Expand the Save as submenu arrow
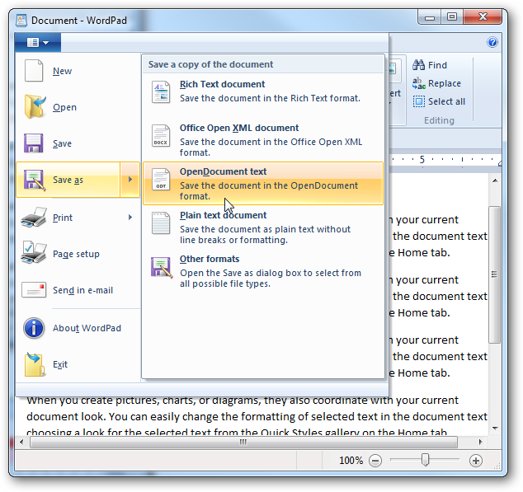Viewport: 523px width, 492px height. [130, 180]
